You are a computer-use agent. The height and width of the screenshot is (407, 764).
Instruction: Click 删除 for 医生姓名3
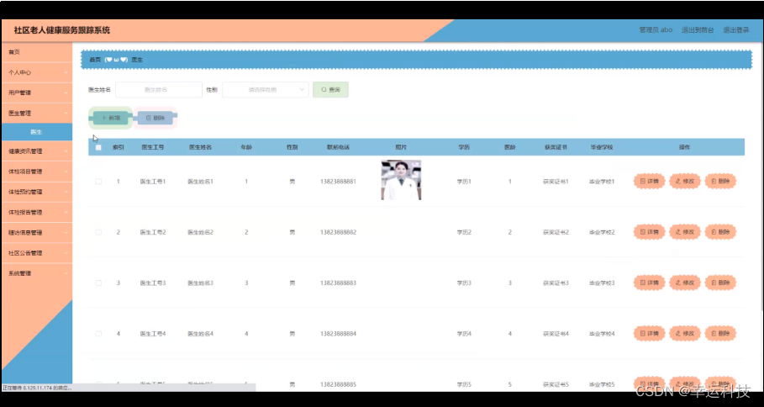click(x=720, y=283)
